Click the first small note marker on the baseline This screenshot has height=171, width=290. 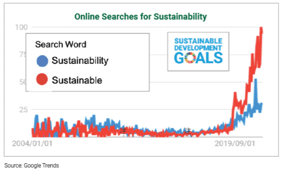(123, 130)
